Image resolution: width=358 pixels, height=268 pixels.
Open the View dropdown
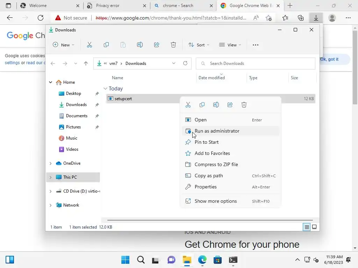(x=230, y=45)
